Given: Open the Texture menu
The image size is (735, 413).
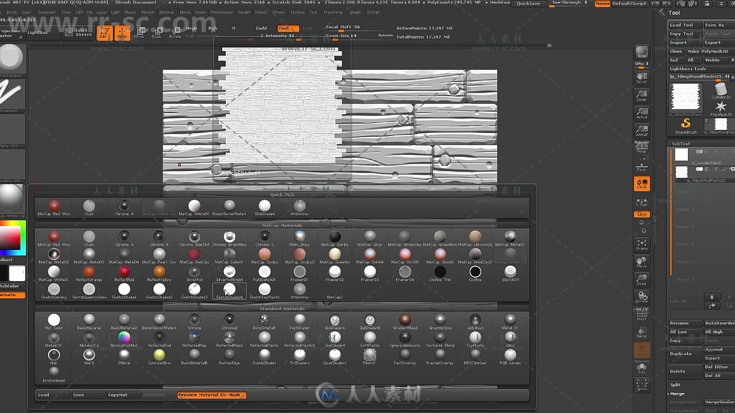Looking at the screenshot, I should click(x=297, y=12).
